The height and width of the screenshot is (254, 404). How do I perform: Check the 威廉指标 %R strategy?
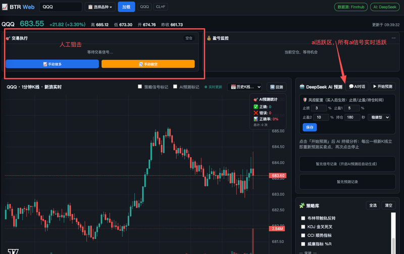(x=303, y=244)
